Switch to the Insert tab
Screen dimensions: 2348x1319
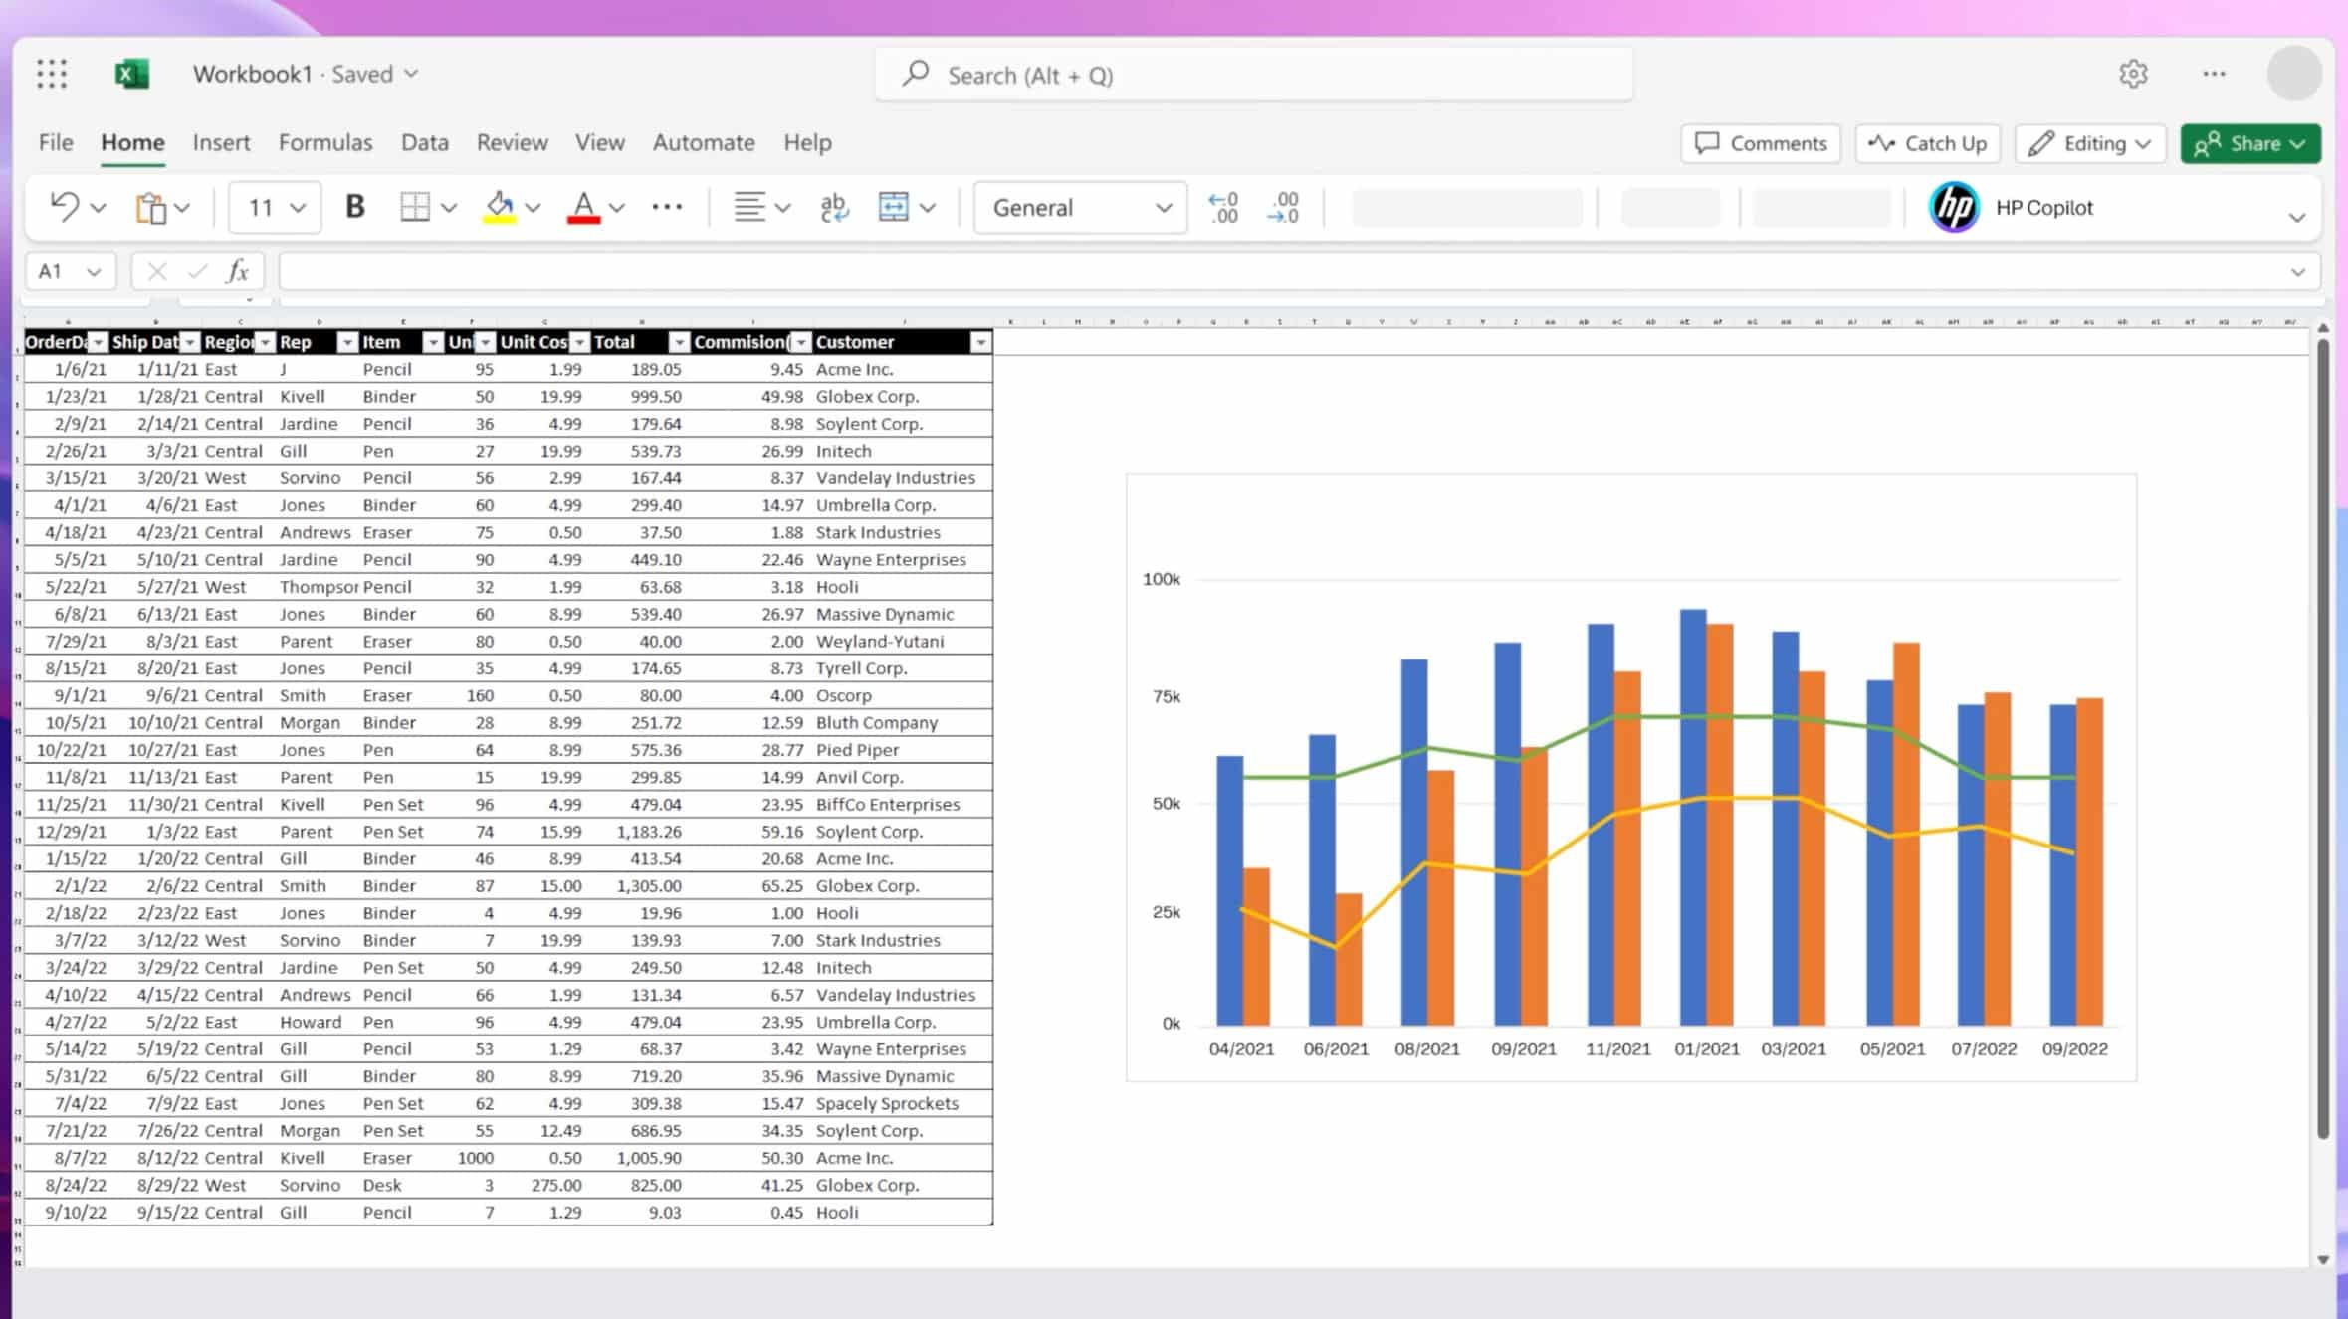(x=221, y=142)
